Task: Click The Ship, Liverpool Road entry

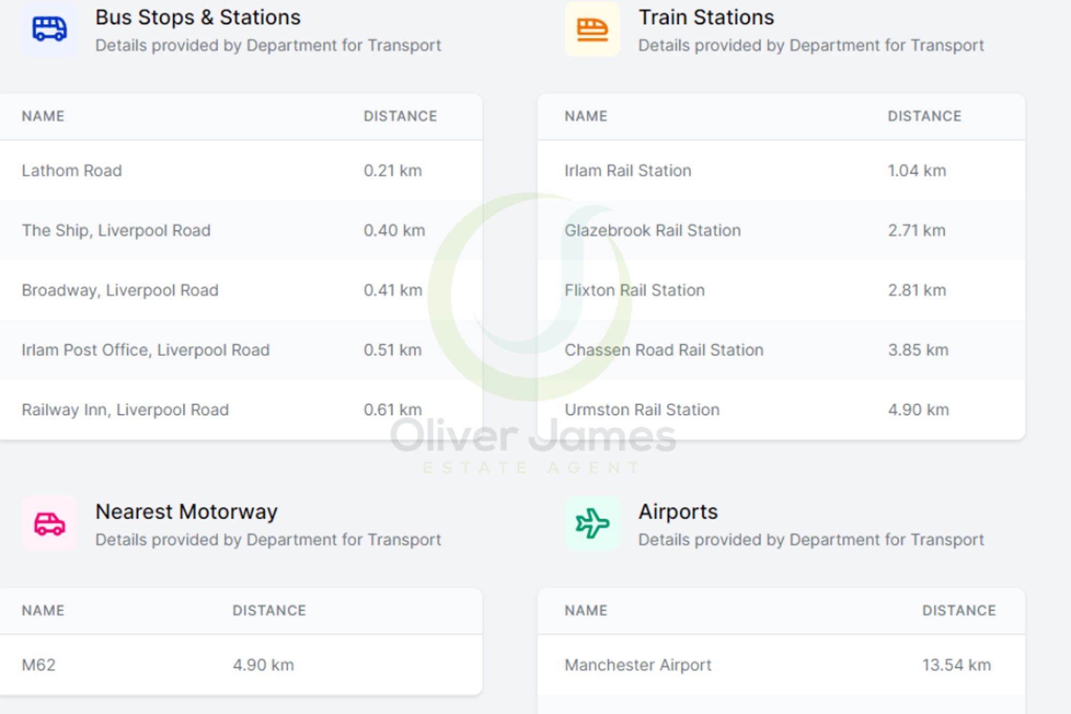Action: pos(116,231)
